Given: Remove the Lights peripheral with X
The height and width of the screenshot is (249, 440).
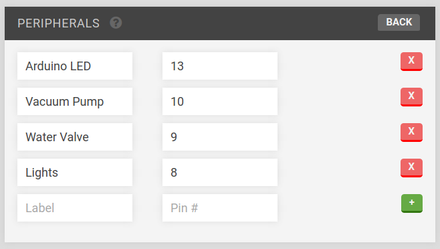Looking at the screenshot, I should coord(411,168).
